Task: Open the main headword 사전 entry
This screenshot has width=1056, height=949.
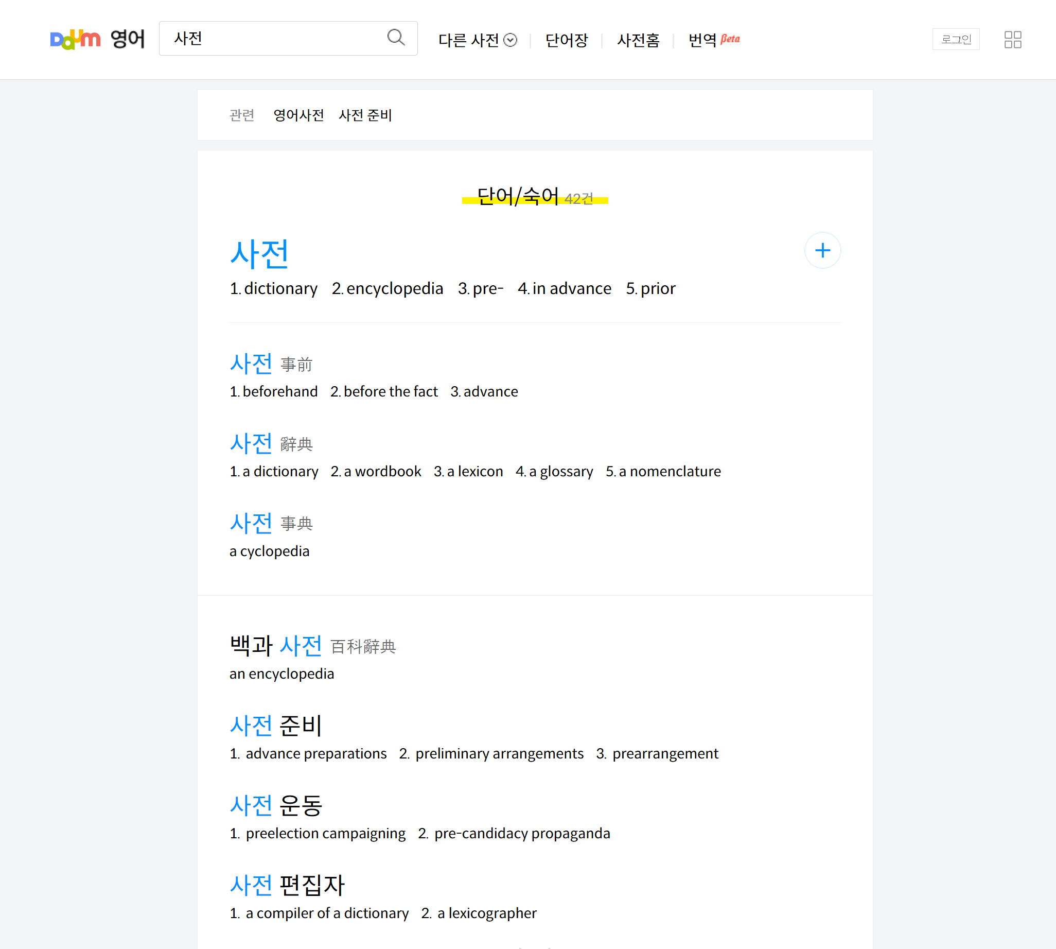Action: click(259, 254)
